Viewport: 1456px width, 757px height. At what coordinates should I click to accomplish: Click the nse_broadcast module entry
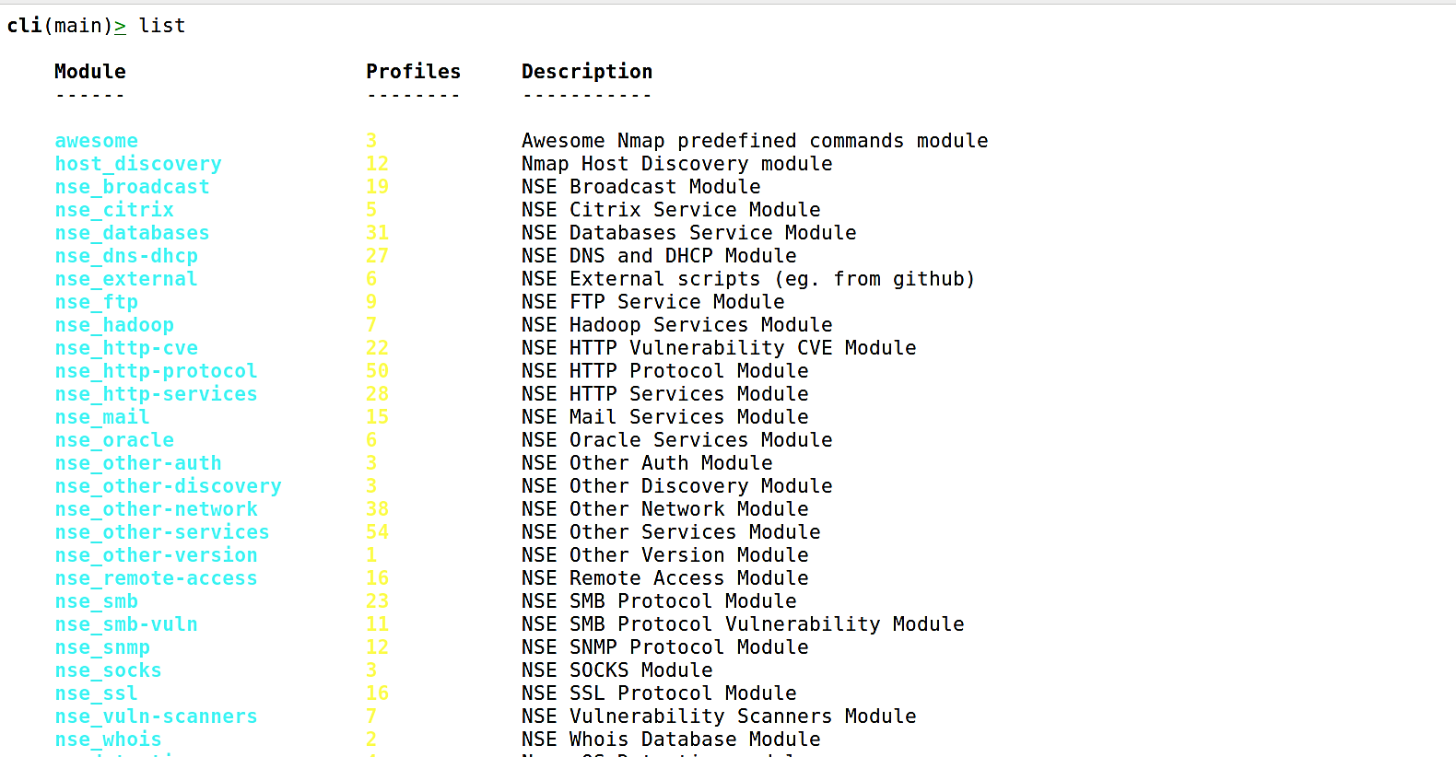click(x=132, y=187)
